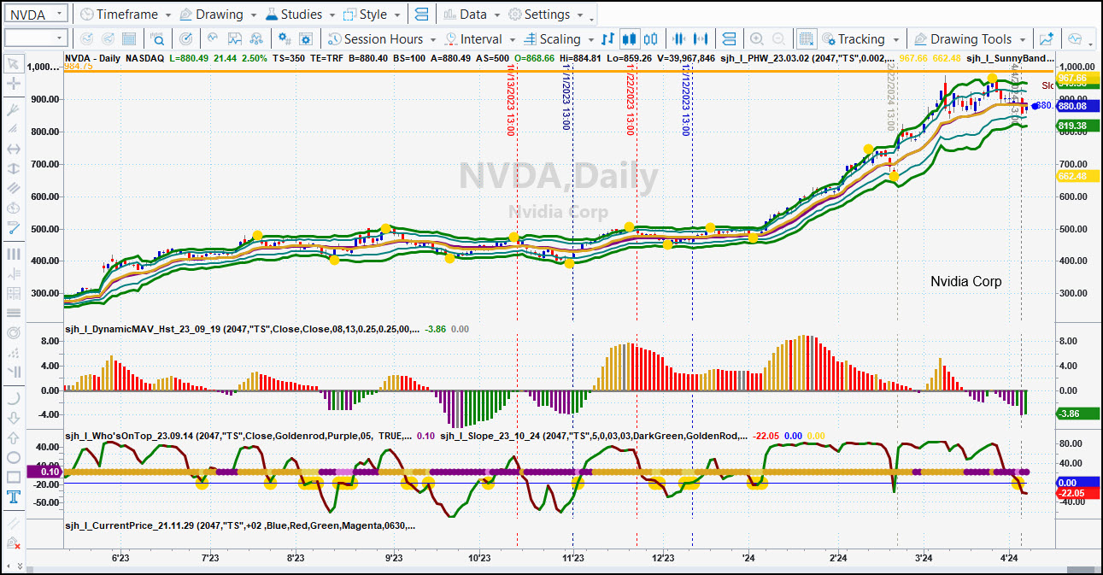The image size is (1103, 575).
Task: Expand the Scaling dropdown
Action: point(590,39)
